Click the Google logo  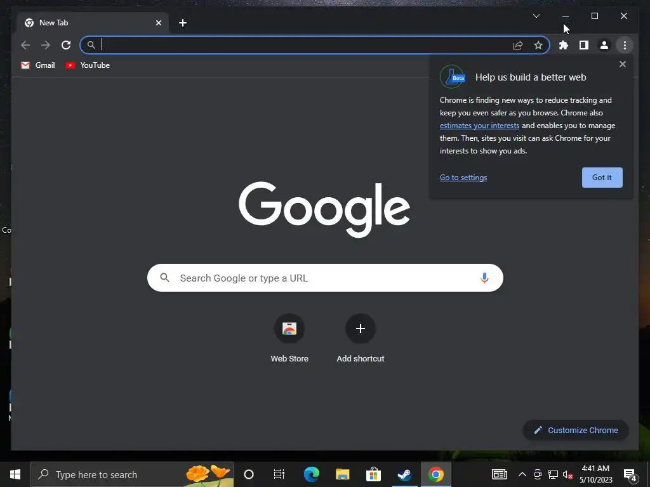324,209
